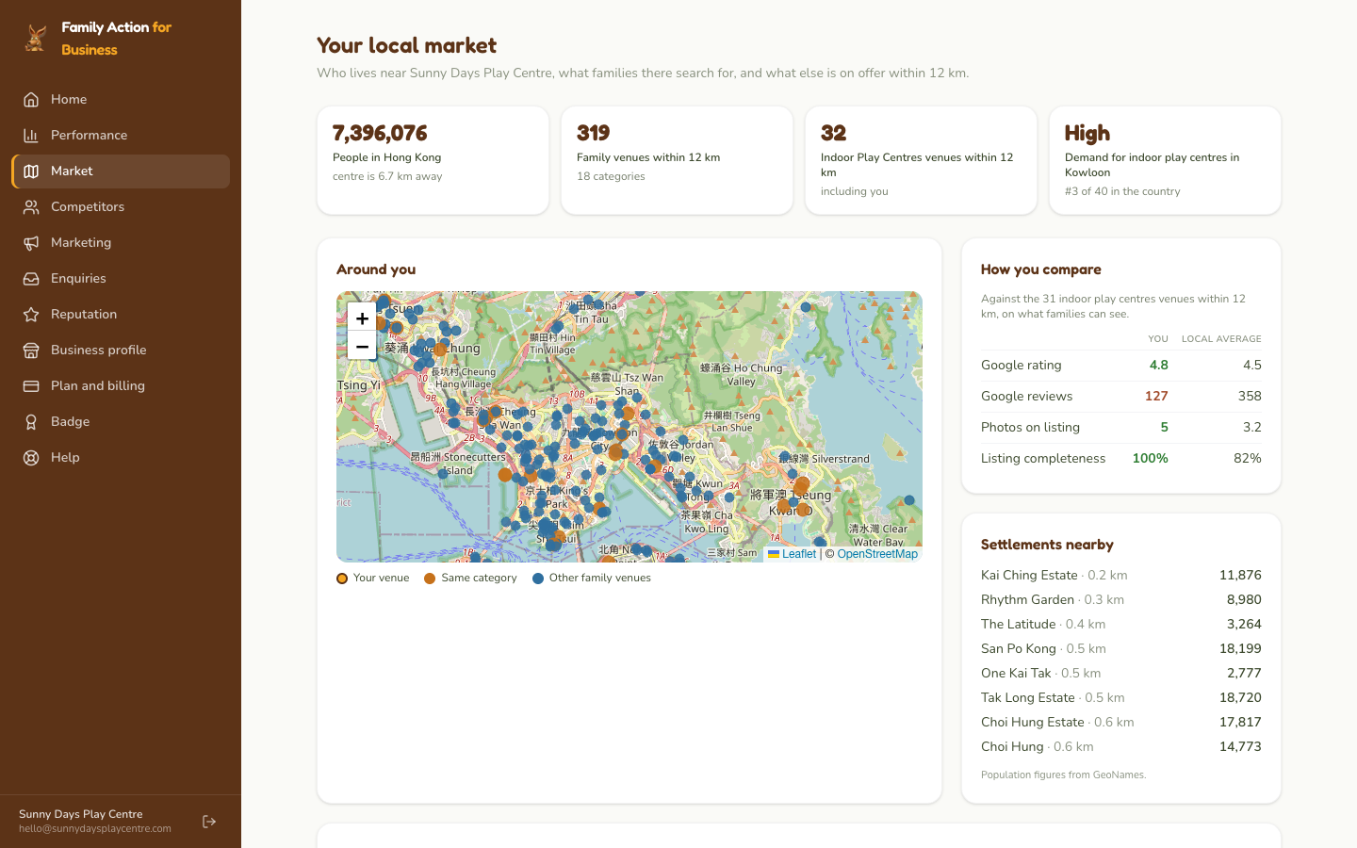
Task: Click the Clear Water Bay map label
Action: coord(878,535)
